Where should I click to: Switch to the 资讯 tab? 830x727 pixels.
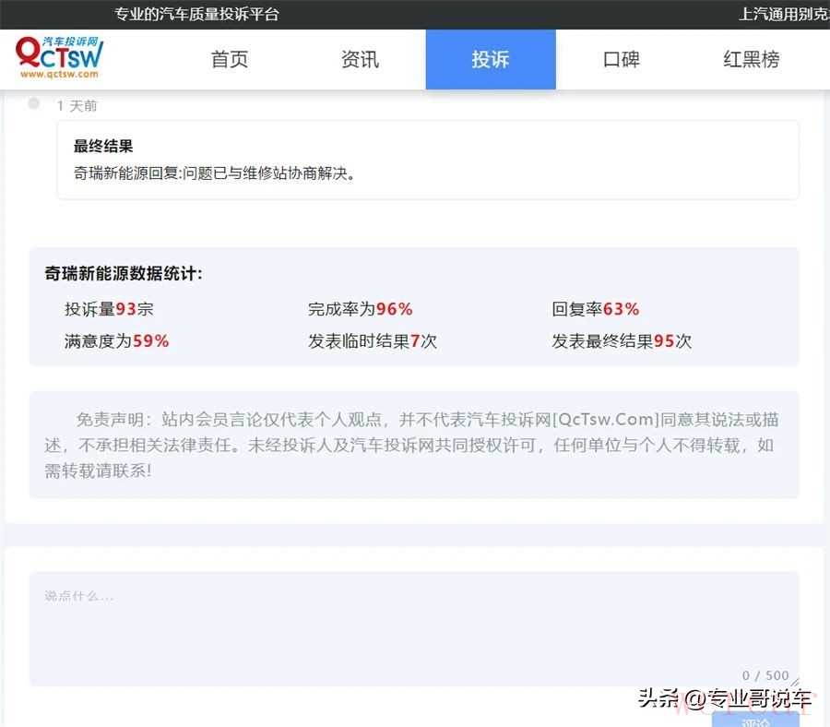[x=360, y=60]
